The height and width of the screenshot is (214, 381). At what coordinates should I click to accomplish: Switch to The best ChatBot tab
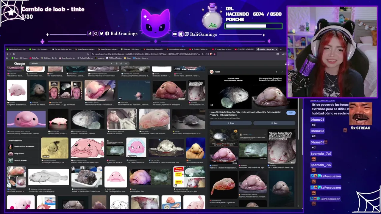(62, 49)
